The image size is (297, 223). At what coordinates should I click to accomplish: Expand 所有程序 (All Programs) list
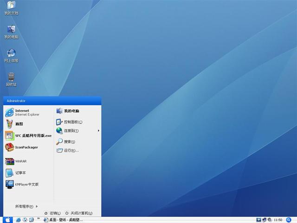tap(26, 206)
